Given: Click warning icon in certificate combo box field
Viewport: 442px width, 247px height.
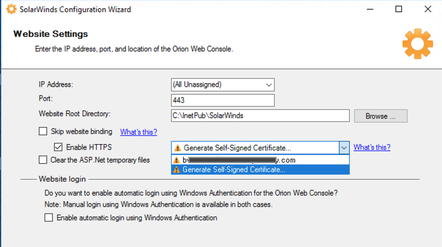Looking at the screenshot, I should [177, 148].
